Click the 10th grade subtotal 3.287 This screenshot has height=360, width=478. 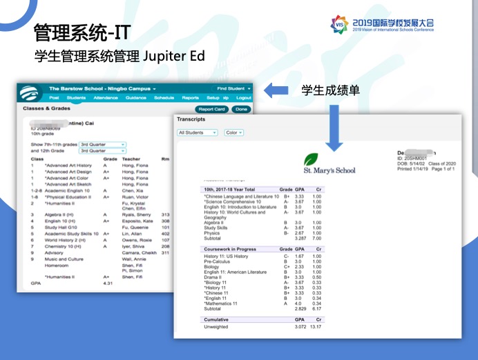300,238
